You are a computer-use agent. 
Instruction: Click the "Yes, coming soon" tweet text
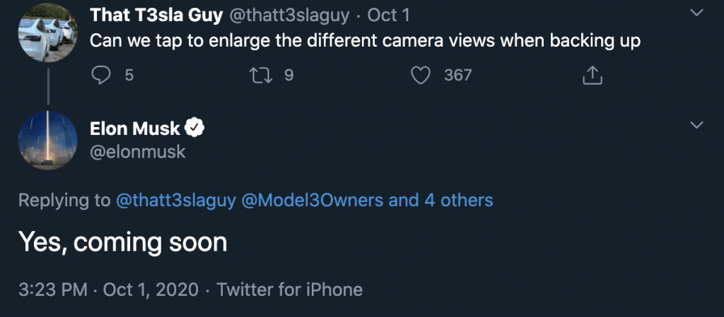click(x=122, y=242)
